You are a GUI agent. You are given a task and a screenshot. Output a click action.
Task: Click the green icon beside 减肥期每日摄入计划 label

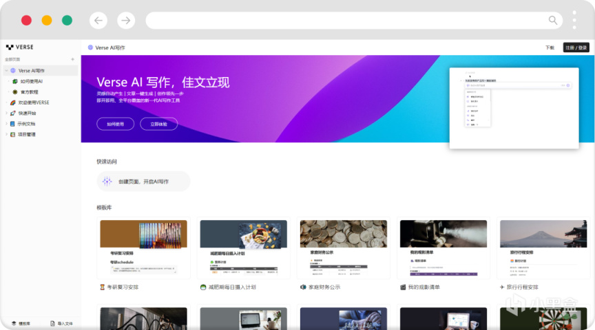coord(203,287)
